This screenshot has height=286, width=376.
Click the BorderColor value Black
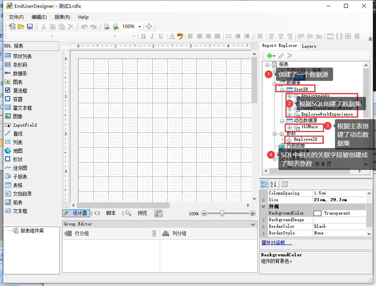coord(340,226)
